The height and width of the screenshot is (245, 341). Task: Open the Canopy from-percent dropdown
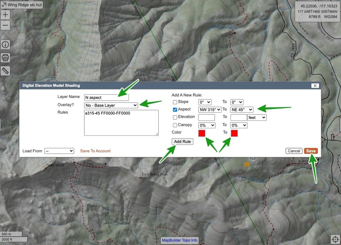pyautogui.click(x=207, y=125)
